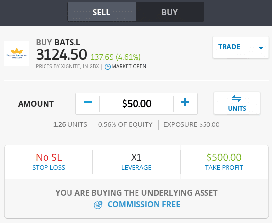This screenshot has width=272, height=223.
Task: Open the TAKE PROFIT tab
Action: pyautogui.click(x=224, y=162)
